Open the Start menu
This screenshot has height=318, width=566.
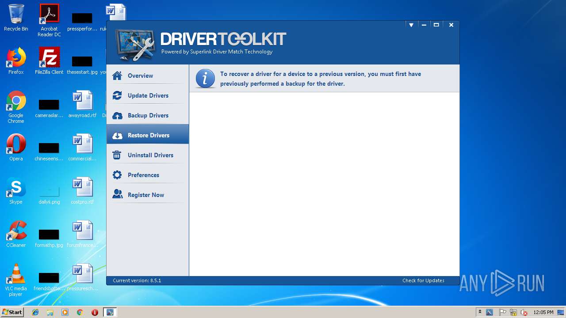point(12,312)
